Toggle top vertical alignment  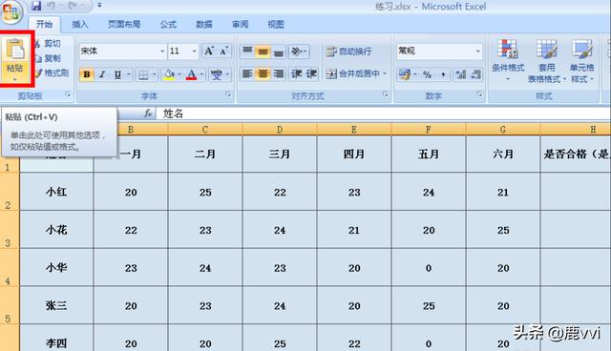[247, 52]
